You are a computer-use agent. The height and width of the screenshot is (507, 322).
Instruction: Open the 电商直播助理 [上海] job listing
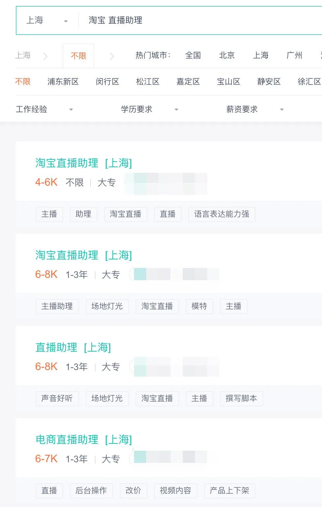point(84,440)
